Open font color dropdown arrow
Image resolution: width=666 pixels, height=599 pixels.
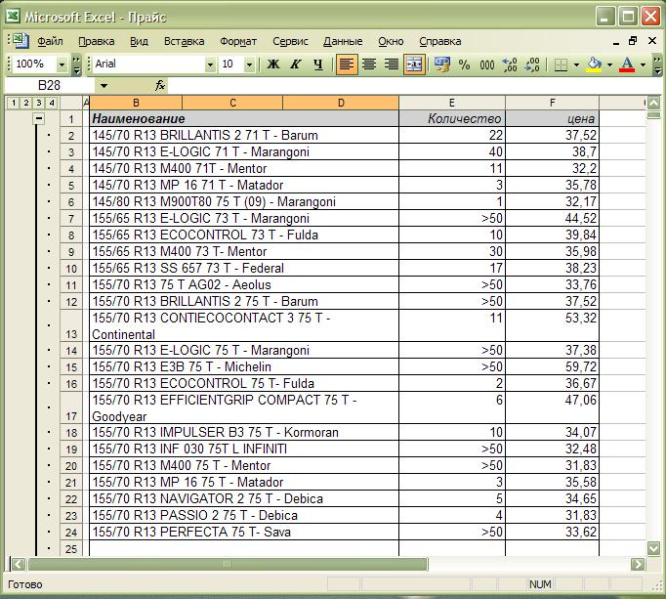[x=643, y=64]
